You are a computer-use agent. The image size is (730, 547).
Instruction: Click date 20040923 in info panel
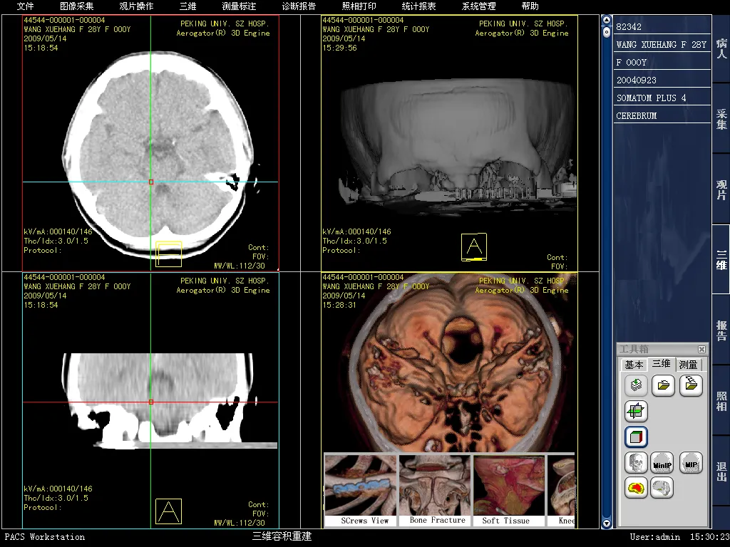click(x=636, y=80)
